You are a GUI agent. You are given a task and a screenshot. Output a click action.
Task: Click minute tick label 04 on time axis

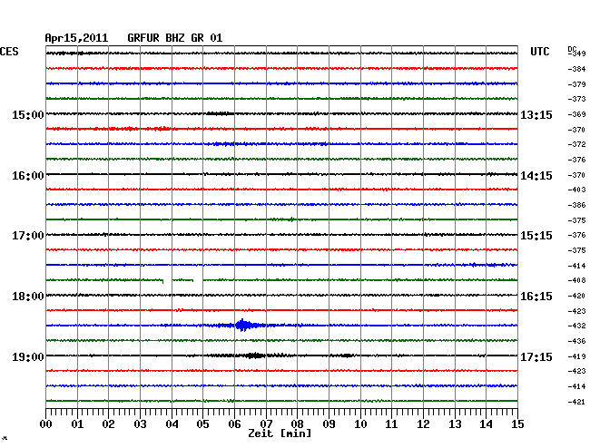coord(172,424)
